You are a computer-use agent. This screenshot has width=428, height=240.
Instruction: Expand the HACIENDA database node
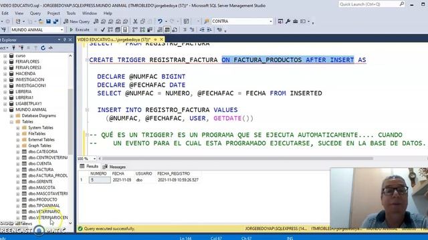[x=5, y=74]
